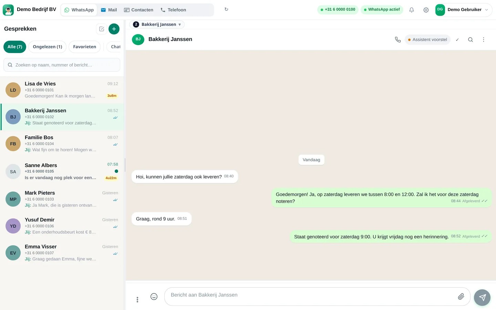Viewport: 496px width, 310px height.
Task: Open the Sanne Albers conversation
Action: [62, 172]
